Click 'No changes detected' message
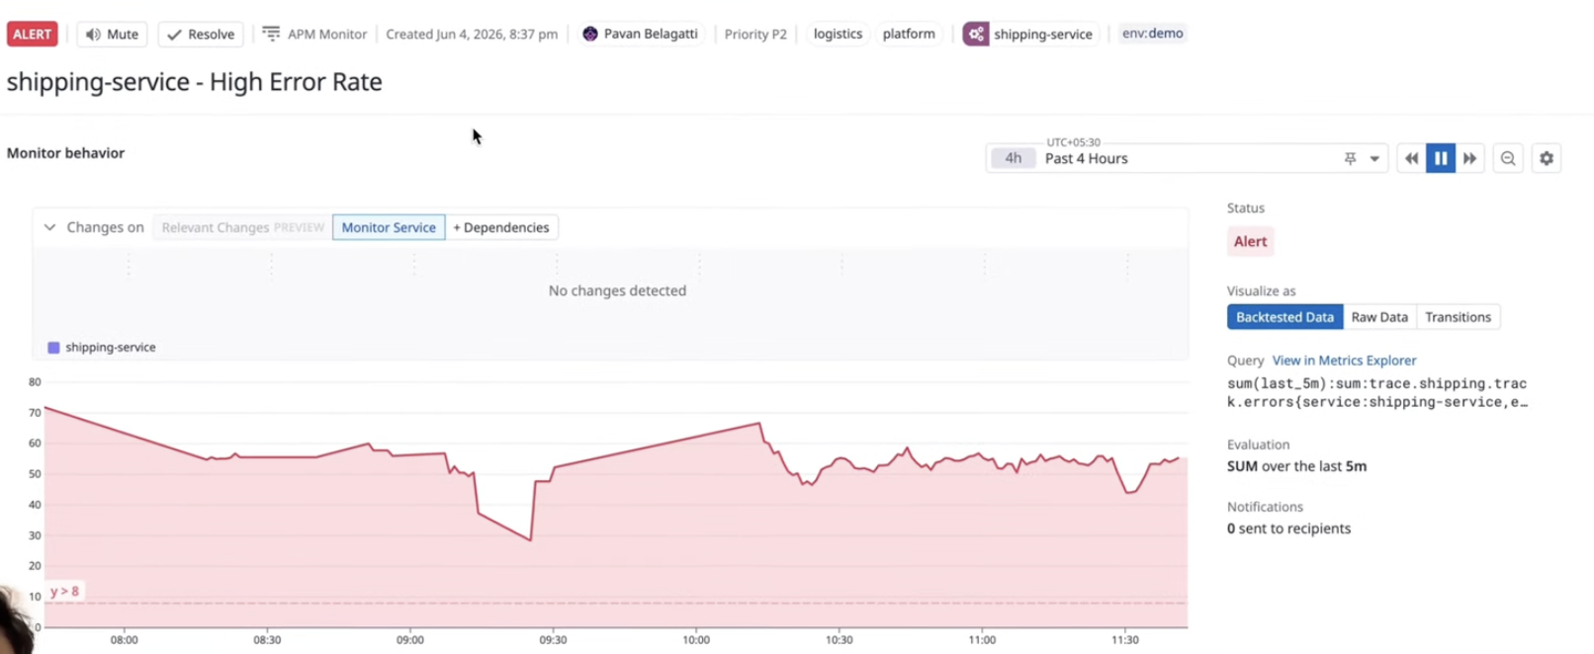Viewport: 1594px width, 654px height. (x=617, y=290)
